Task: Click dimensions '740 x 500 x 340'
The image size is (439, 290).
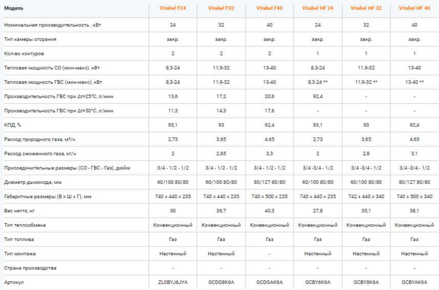Action: point(414,197)
